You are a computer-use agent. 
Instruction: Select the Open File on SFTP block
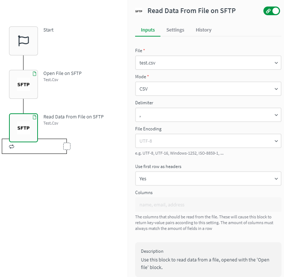(23, 84)
